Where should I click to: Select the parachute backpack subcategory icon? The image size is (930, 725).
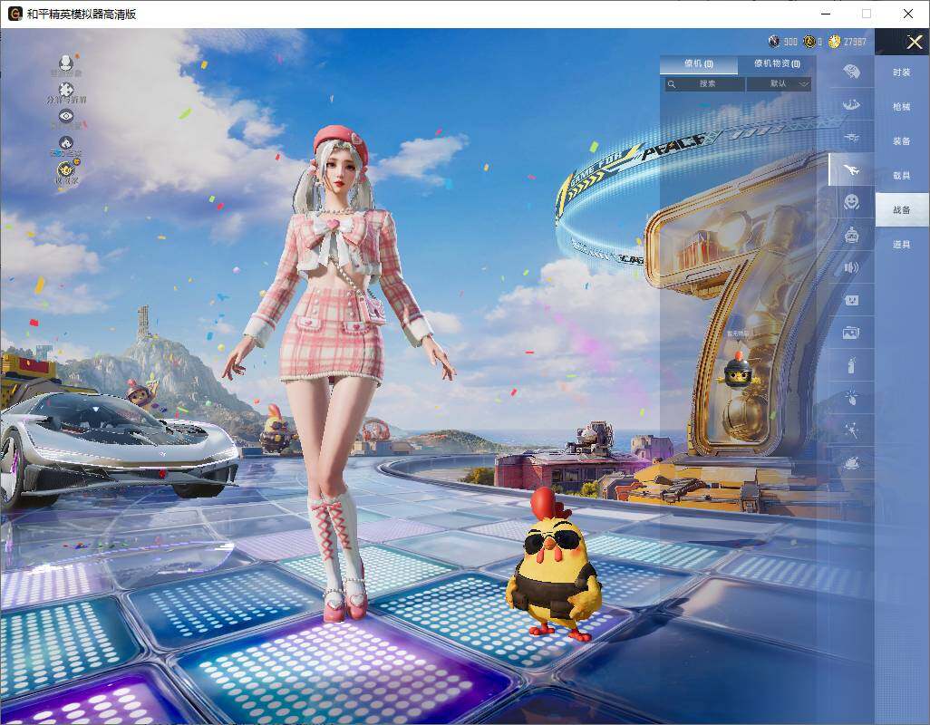point(851,72)
